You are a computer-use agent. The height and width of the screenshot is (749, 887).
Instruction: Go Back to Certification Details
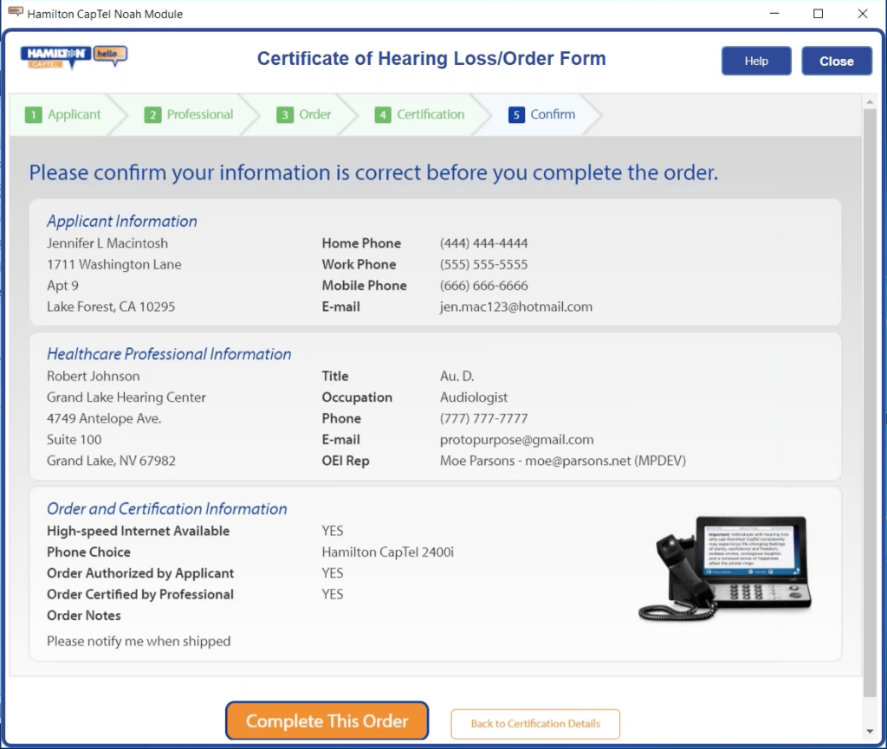(535, 724)
